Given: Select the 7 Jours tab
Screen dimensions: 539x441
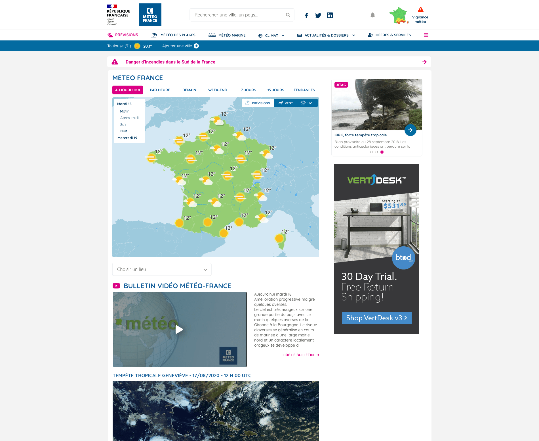Looking at the screenshot, I should point(248,90).
